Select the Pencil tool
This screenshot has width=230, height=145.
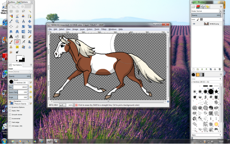coord(30,37)
